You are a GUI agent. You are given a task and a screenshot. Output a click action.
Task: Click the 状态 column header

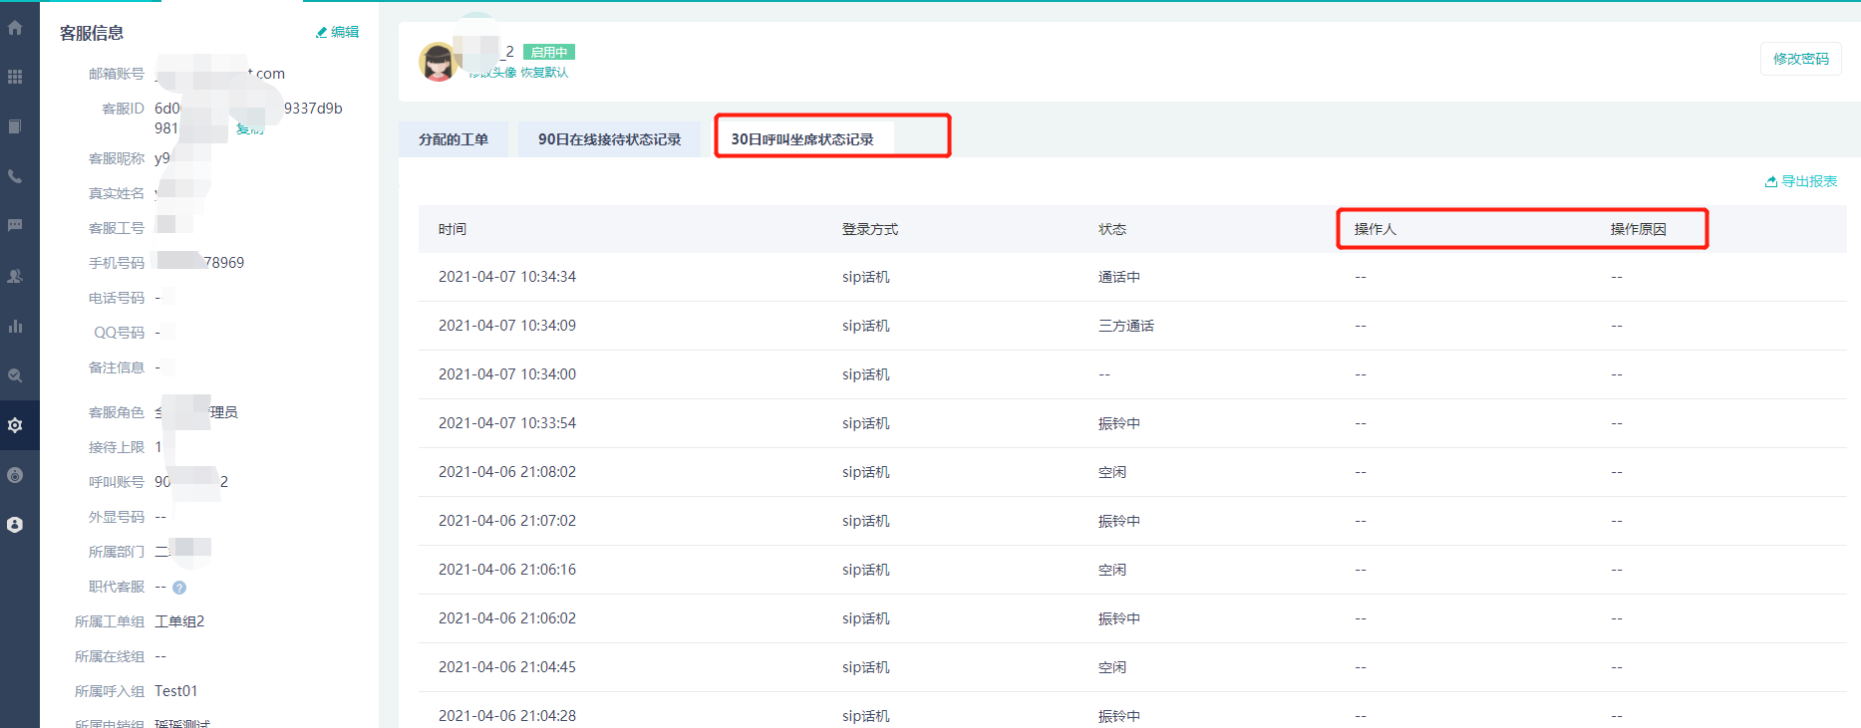coord(1112,229)
